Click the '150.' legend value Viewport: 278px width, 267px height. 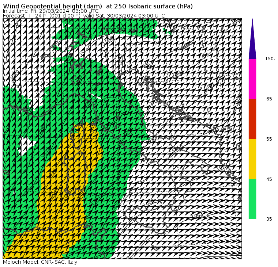coord(270,59)
